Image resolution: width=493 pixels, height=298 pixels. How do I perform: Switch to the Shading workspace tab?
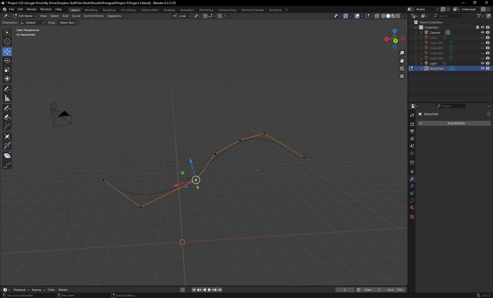point(169,10)
